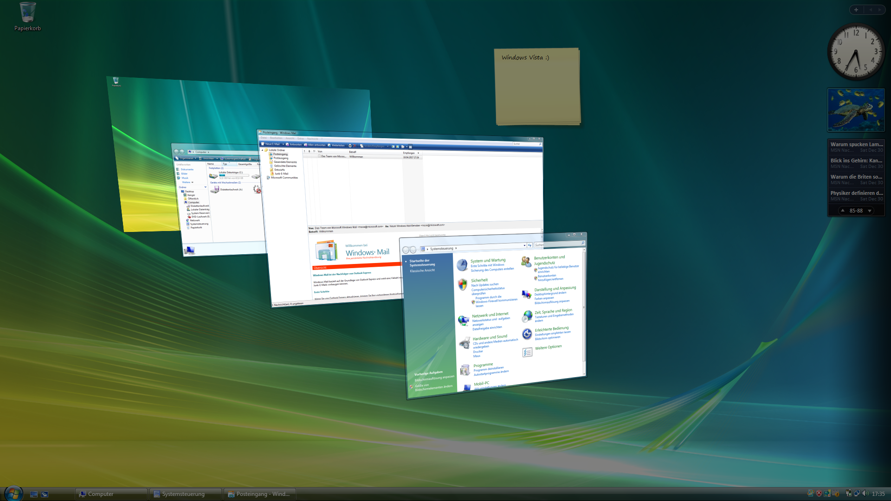Click the sea turtle slideshow thumbnail
This screenshot has width=891, height=501.
[856, 110]
